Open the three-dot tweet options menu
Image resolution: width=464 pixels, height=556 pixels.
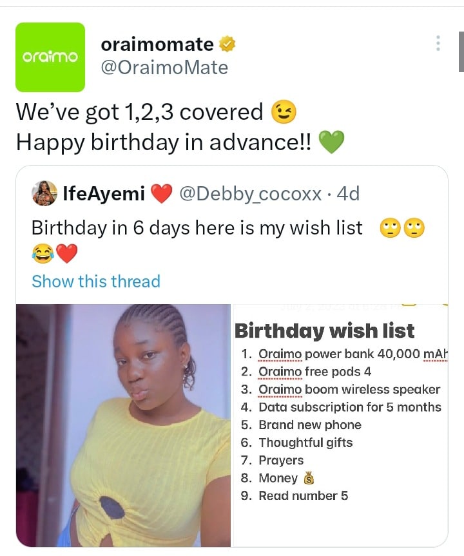pyautogui.click(x=438, y=43)
